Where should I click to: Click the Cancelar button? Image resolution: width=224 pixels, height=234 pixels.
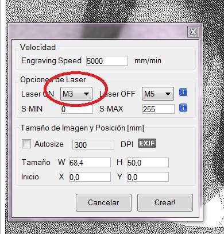point(103,202)
